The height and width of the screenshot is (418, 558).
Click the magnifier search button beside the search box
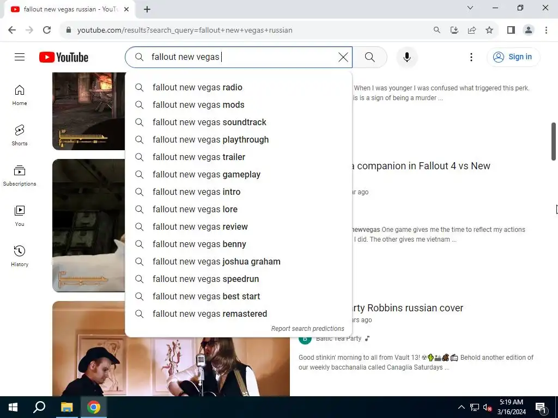[x=370, y=57]
